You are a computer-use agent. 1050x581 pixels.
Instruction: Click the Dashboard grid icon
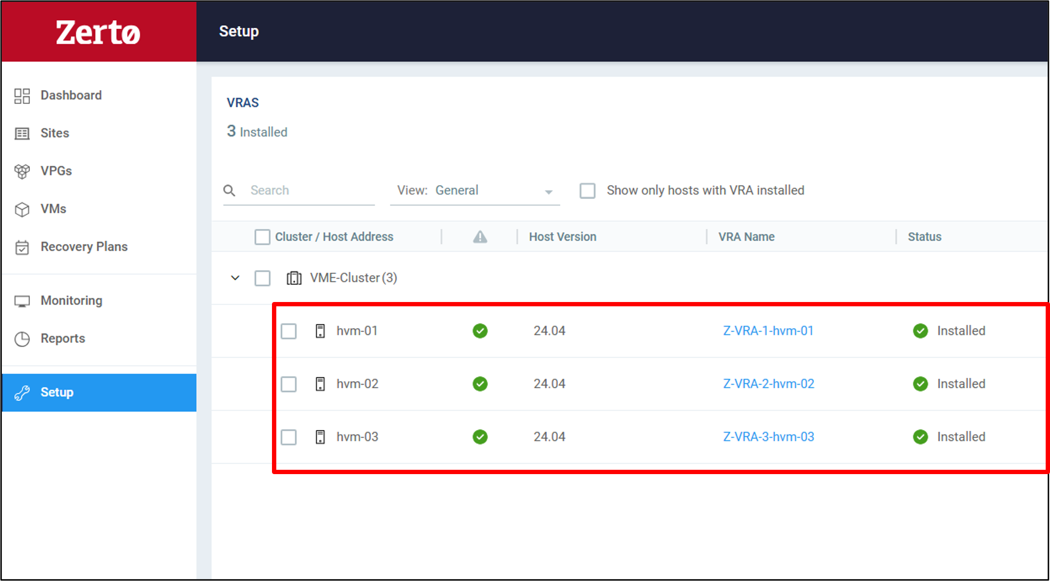[x=22, y=96]
